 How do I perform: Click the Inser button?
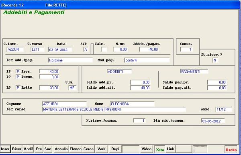(5, 149)
